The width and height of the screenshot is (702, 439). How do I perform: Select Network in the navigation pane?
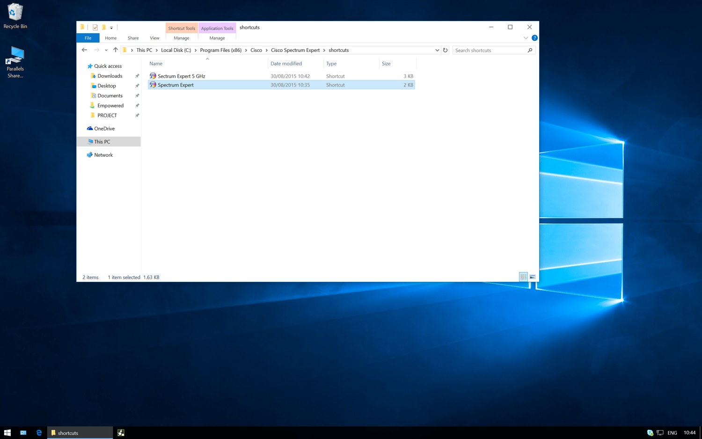click(x=103, y=155)
